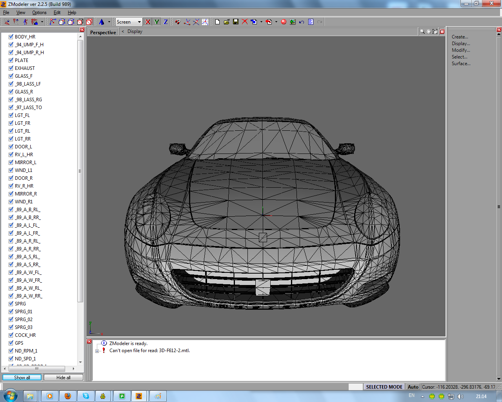
Task: Select the objects level cube icon
Action: [x=80, y=22]
